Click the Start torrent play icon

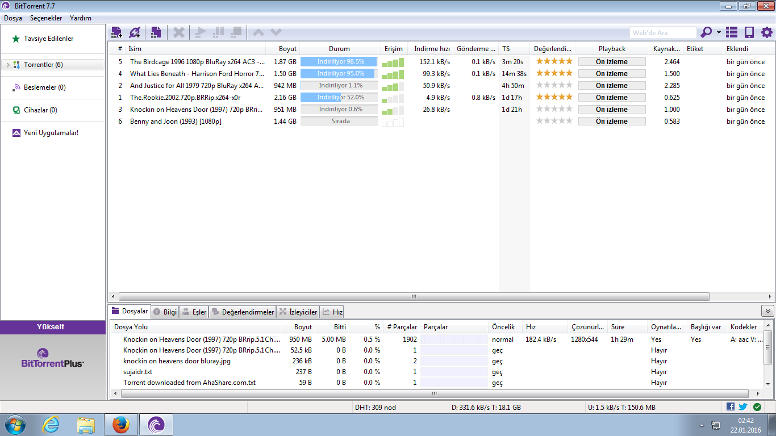[200, 32]
